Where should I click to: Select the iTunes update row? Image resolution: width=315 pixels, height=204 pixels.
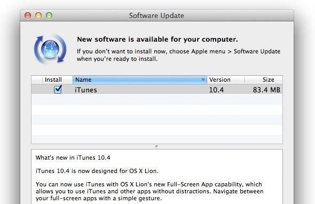[157, 89]
